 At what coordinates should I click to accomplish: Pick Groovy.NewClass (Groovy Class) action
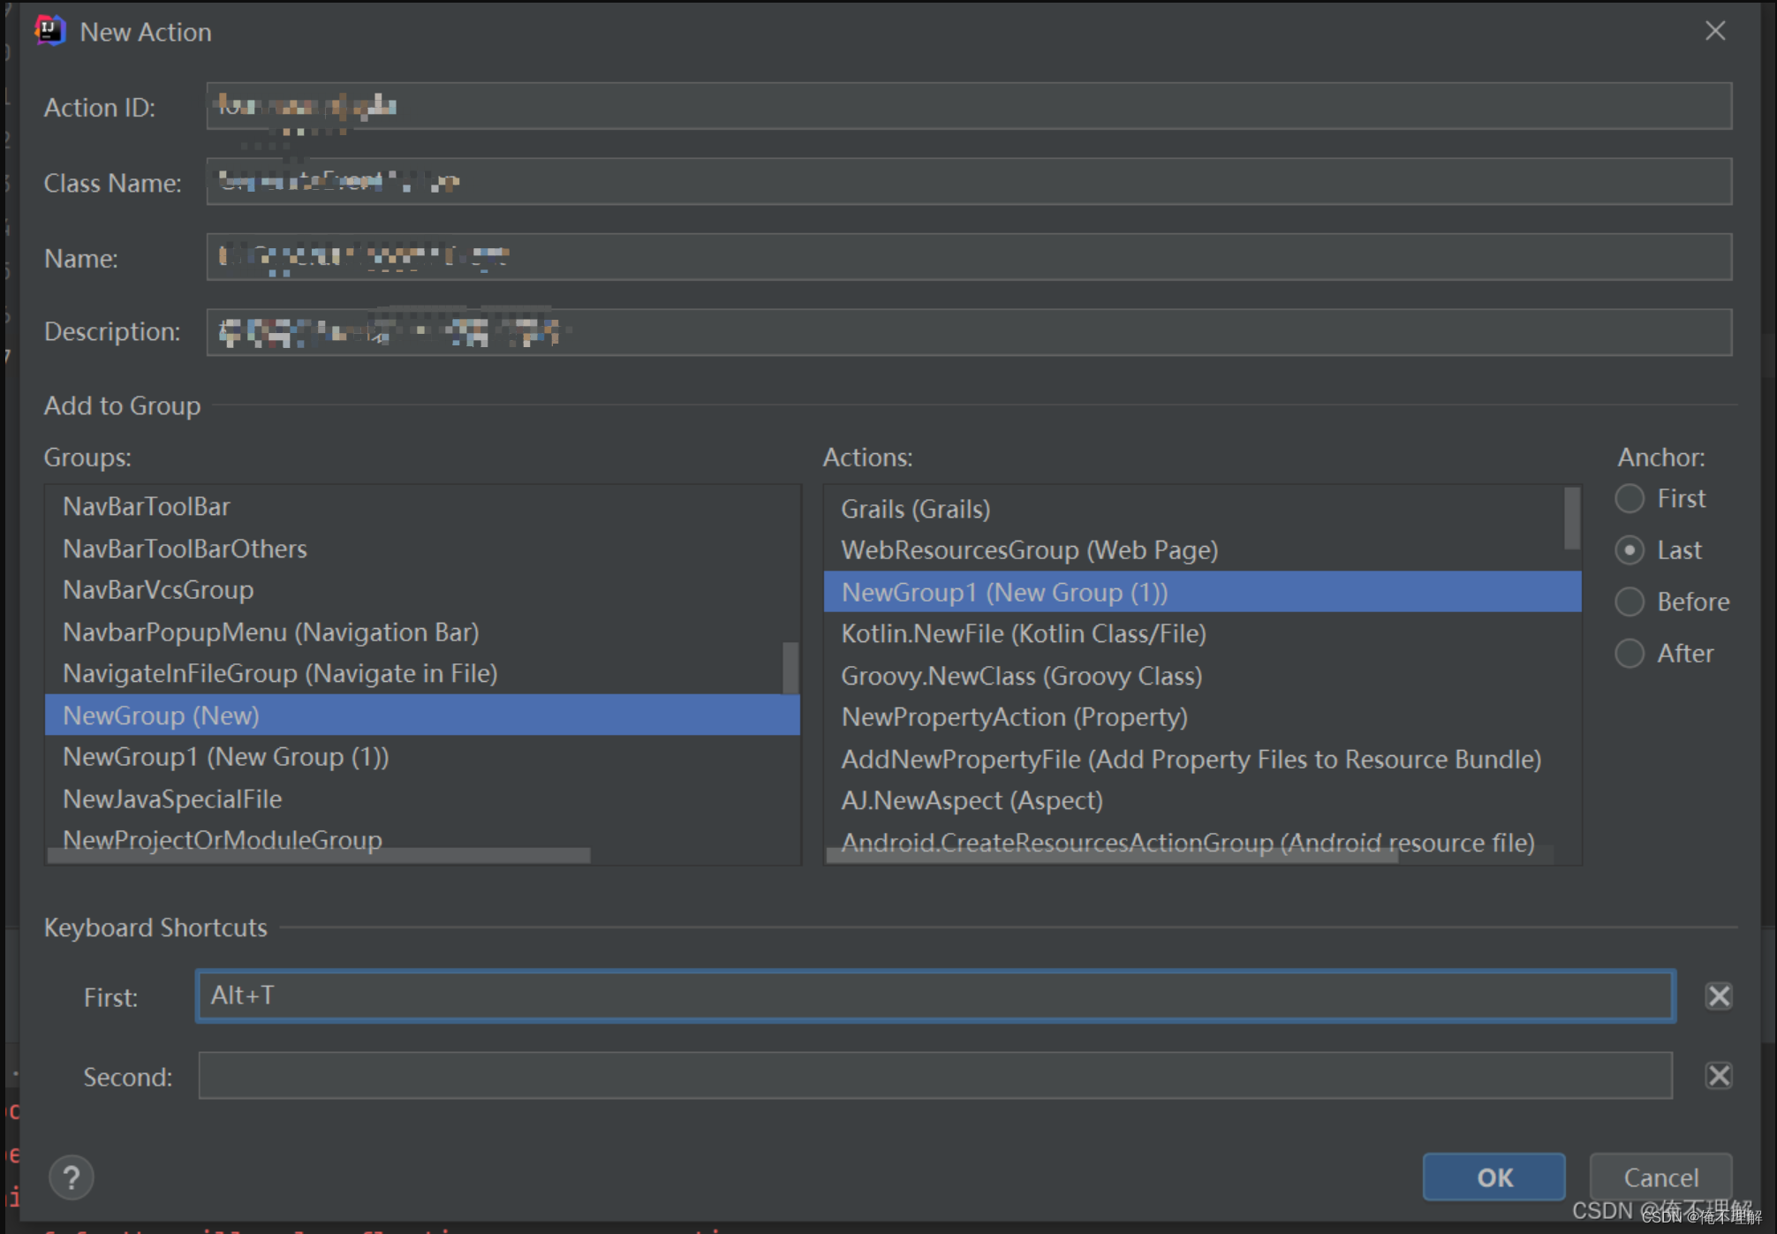point(1202,676)
